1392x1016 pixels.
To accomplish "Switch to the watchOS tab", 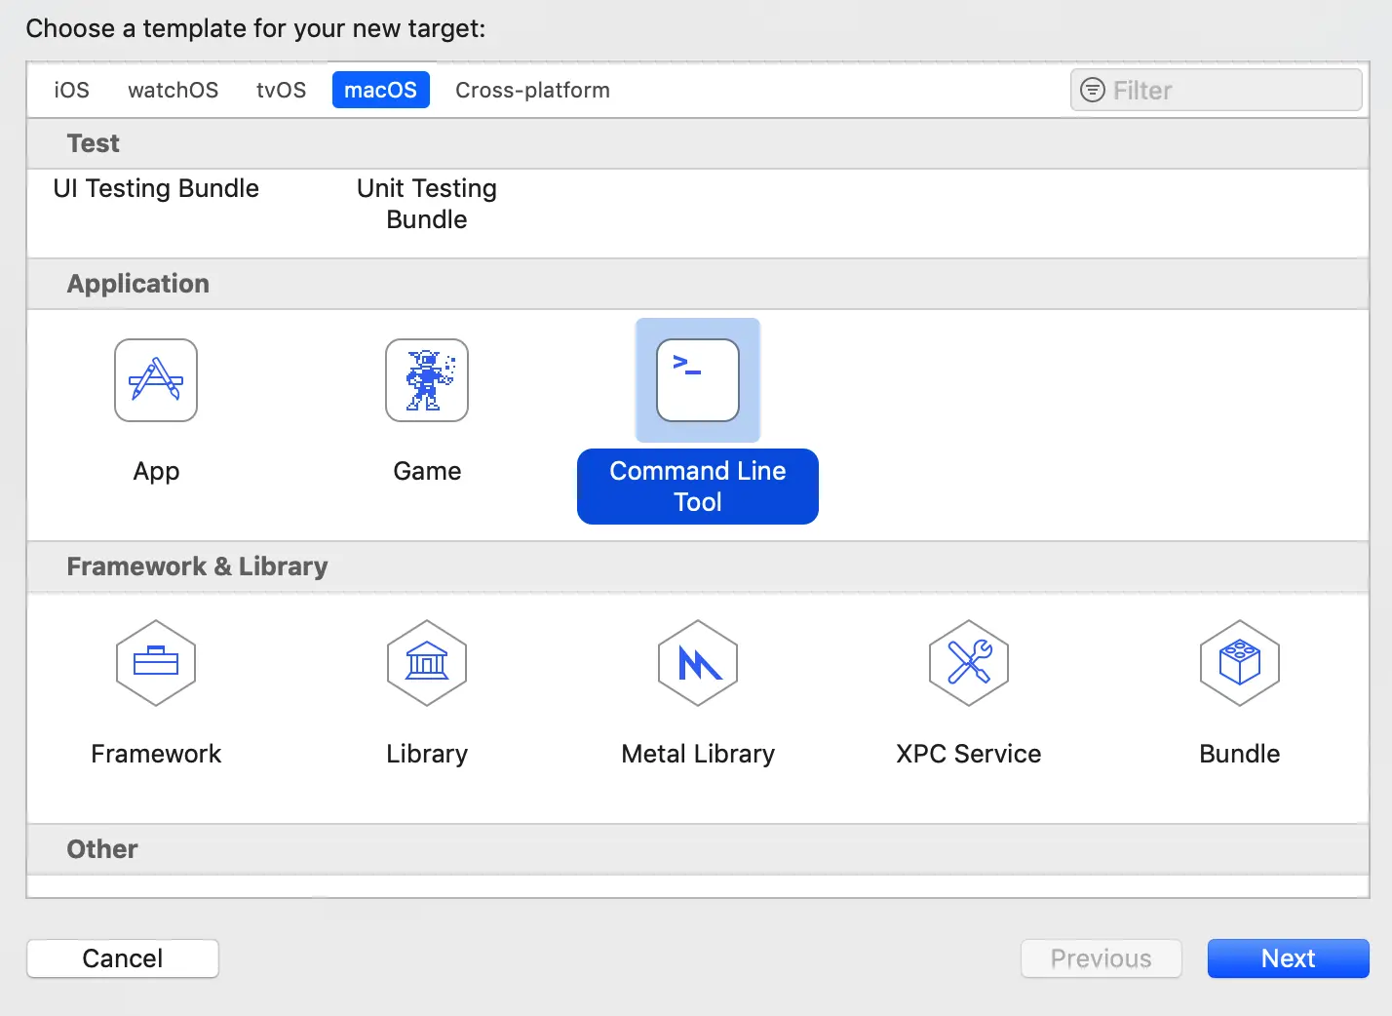I will (x=174, y=90).
